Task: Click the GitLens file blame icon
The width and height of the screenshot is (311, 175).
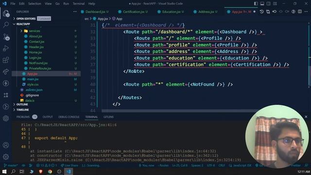Action: pos(294,12)
